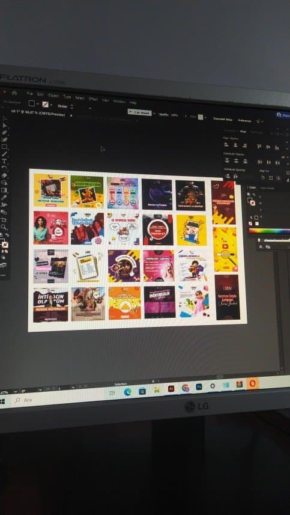The height and width of the screenshot is (515, 290).
Task: Open the Object menu
Action: (53, 96)
